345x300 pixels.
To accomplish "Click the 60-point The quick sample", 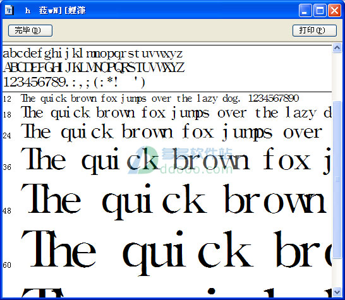I will coord(176,253).
